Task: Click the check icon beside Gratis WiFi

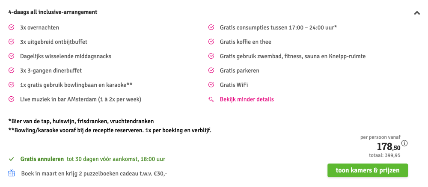Action: pos(211,85)
